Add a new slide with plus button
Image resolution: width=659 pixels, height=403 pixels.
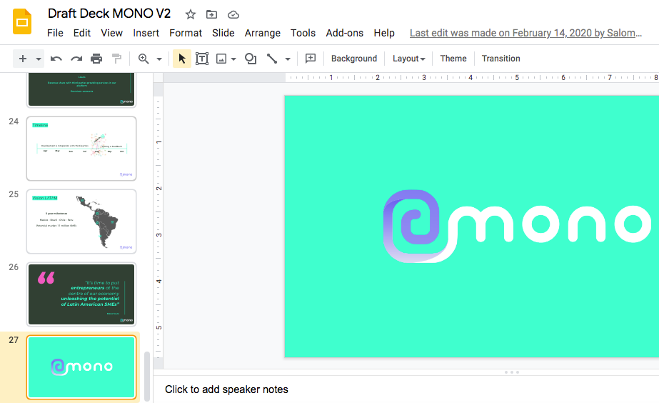point(23,59)
